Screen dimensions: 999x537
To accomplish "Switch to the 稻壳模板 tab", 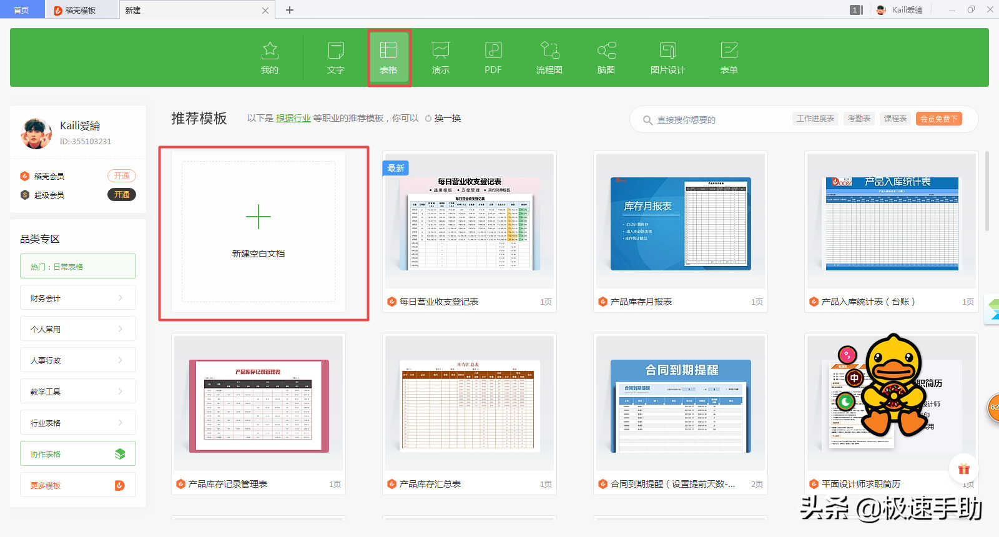I will click(81, 10).
